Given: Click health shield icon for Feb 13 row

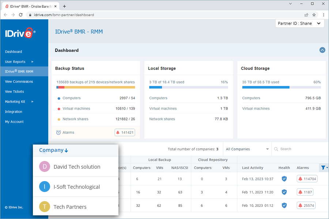Looking at the screenshot, I should (284, 179).
